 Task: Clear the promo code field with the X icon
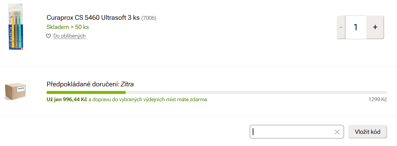tap(337, 132)
